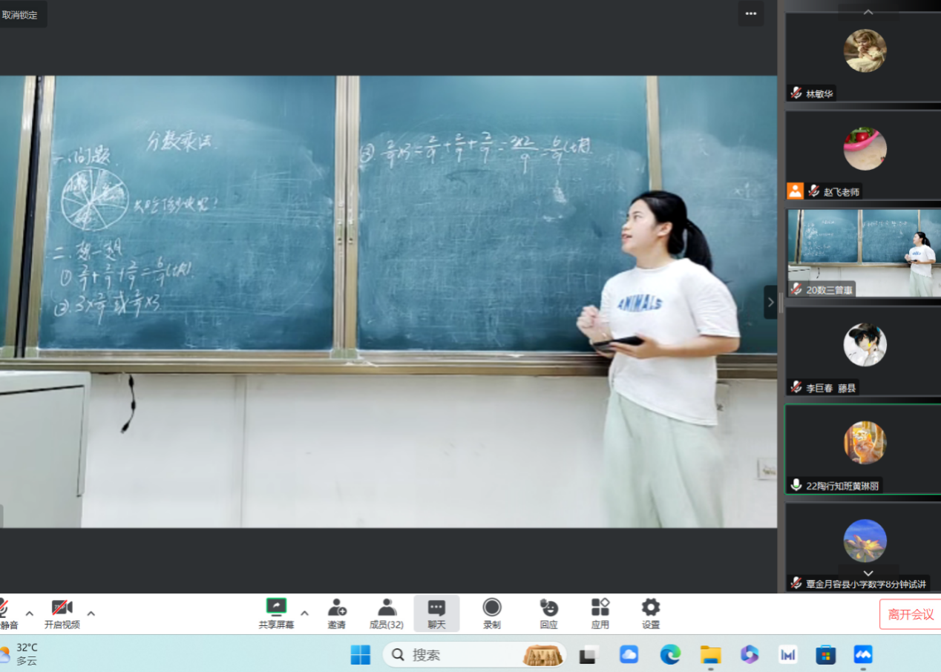This screenshot has width=941, height=672.
Task: Open the 共享屏幕 share screen icon
Action: pyautogui.click(x=276, y=608)
